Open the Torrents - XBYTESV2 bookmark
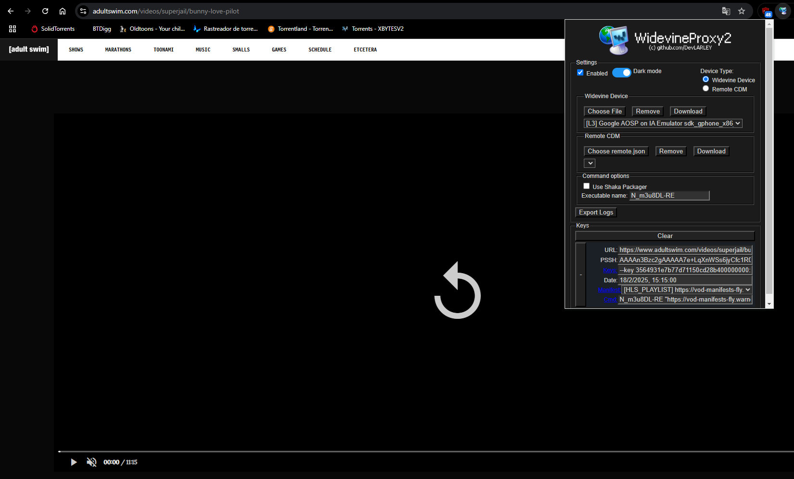 [x=373, y=29]
